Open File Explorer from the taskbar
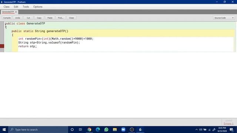 (115, 130)
